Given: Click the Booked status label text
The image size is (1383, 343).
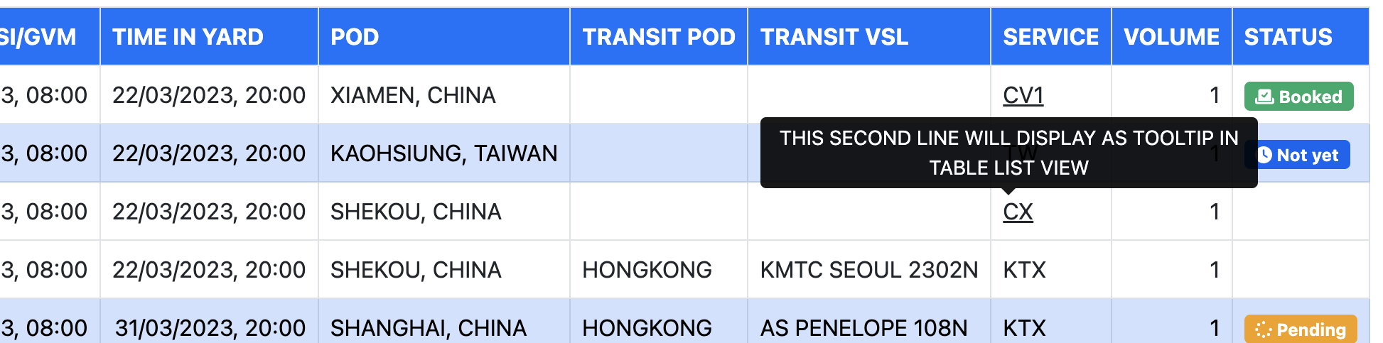Looking at the screenshot, I should click(1311, 97).
